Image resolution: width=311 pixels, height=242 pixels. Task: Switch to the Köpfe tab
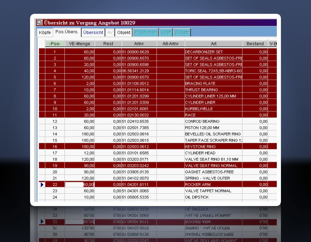pos(45,32)
